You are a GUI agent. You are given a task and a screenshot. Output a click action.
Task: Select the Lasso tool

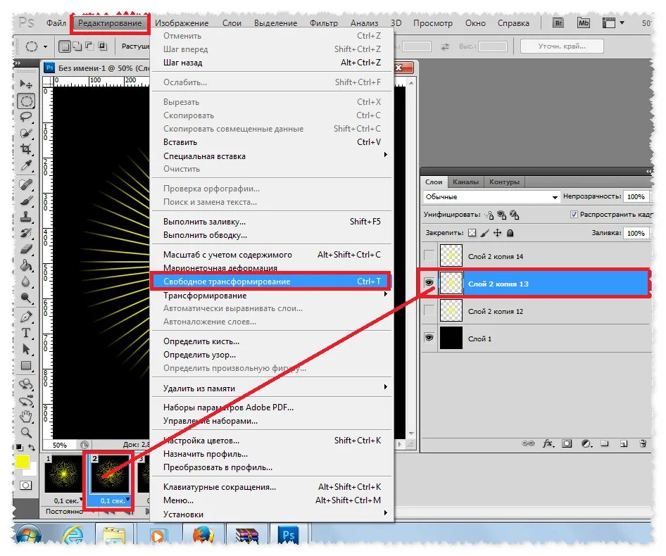[26, 117]
